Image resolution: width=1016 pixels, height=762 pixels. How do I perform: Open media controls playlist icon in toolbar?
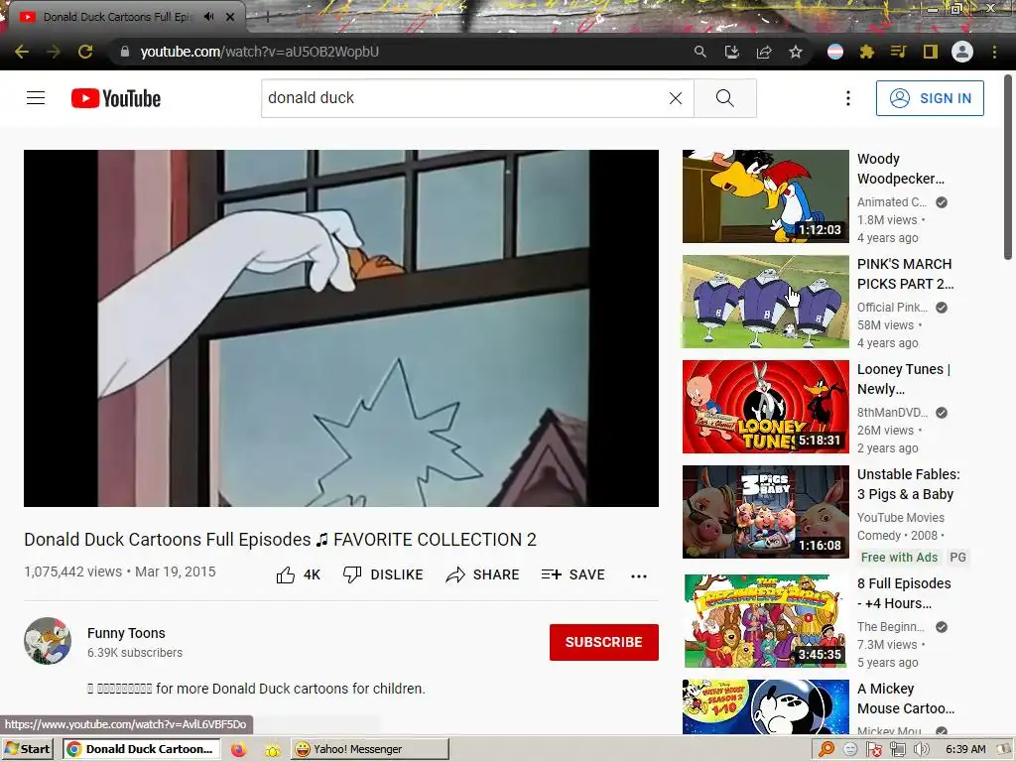click(x=898, y=52)
